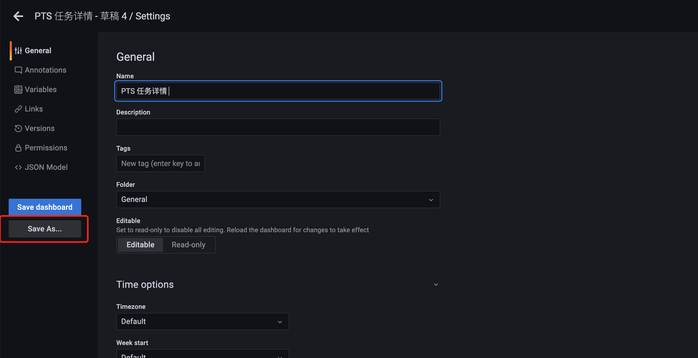Click the Save As... button
The width and height of the screenshot is (698, 358).
click(x=45, y=229)
